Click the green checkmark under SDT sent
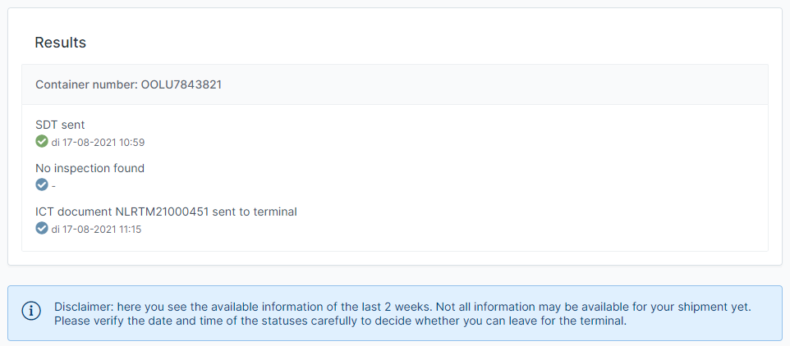Screen dimensions: 790x355 tap(42, 142)
